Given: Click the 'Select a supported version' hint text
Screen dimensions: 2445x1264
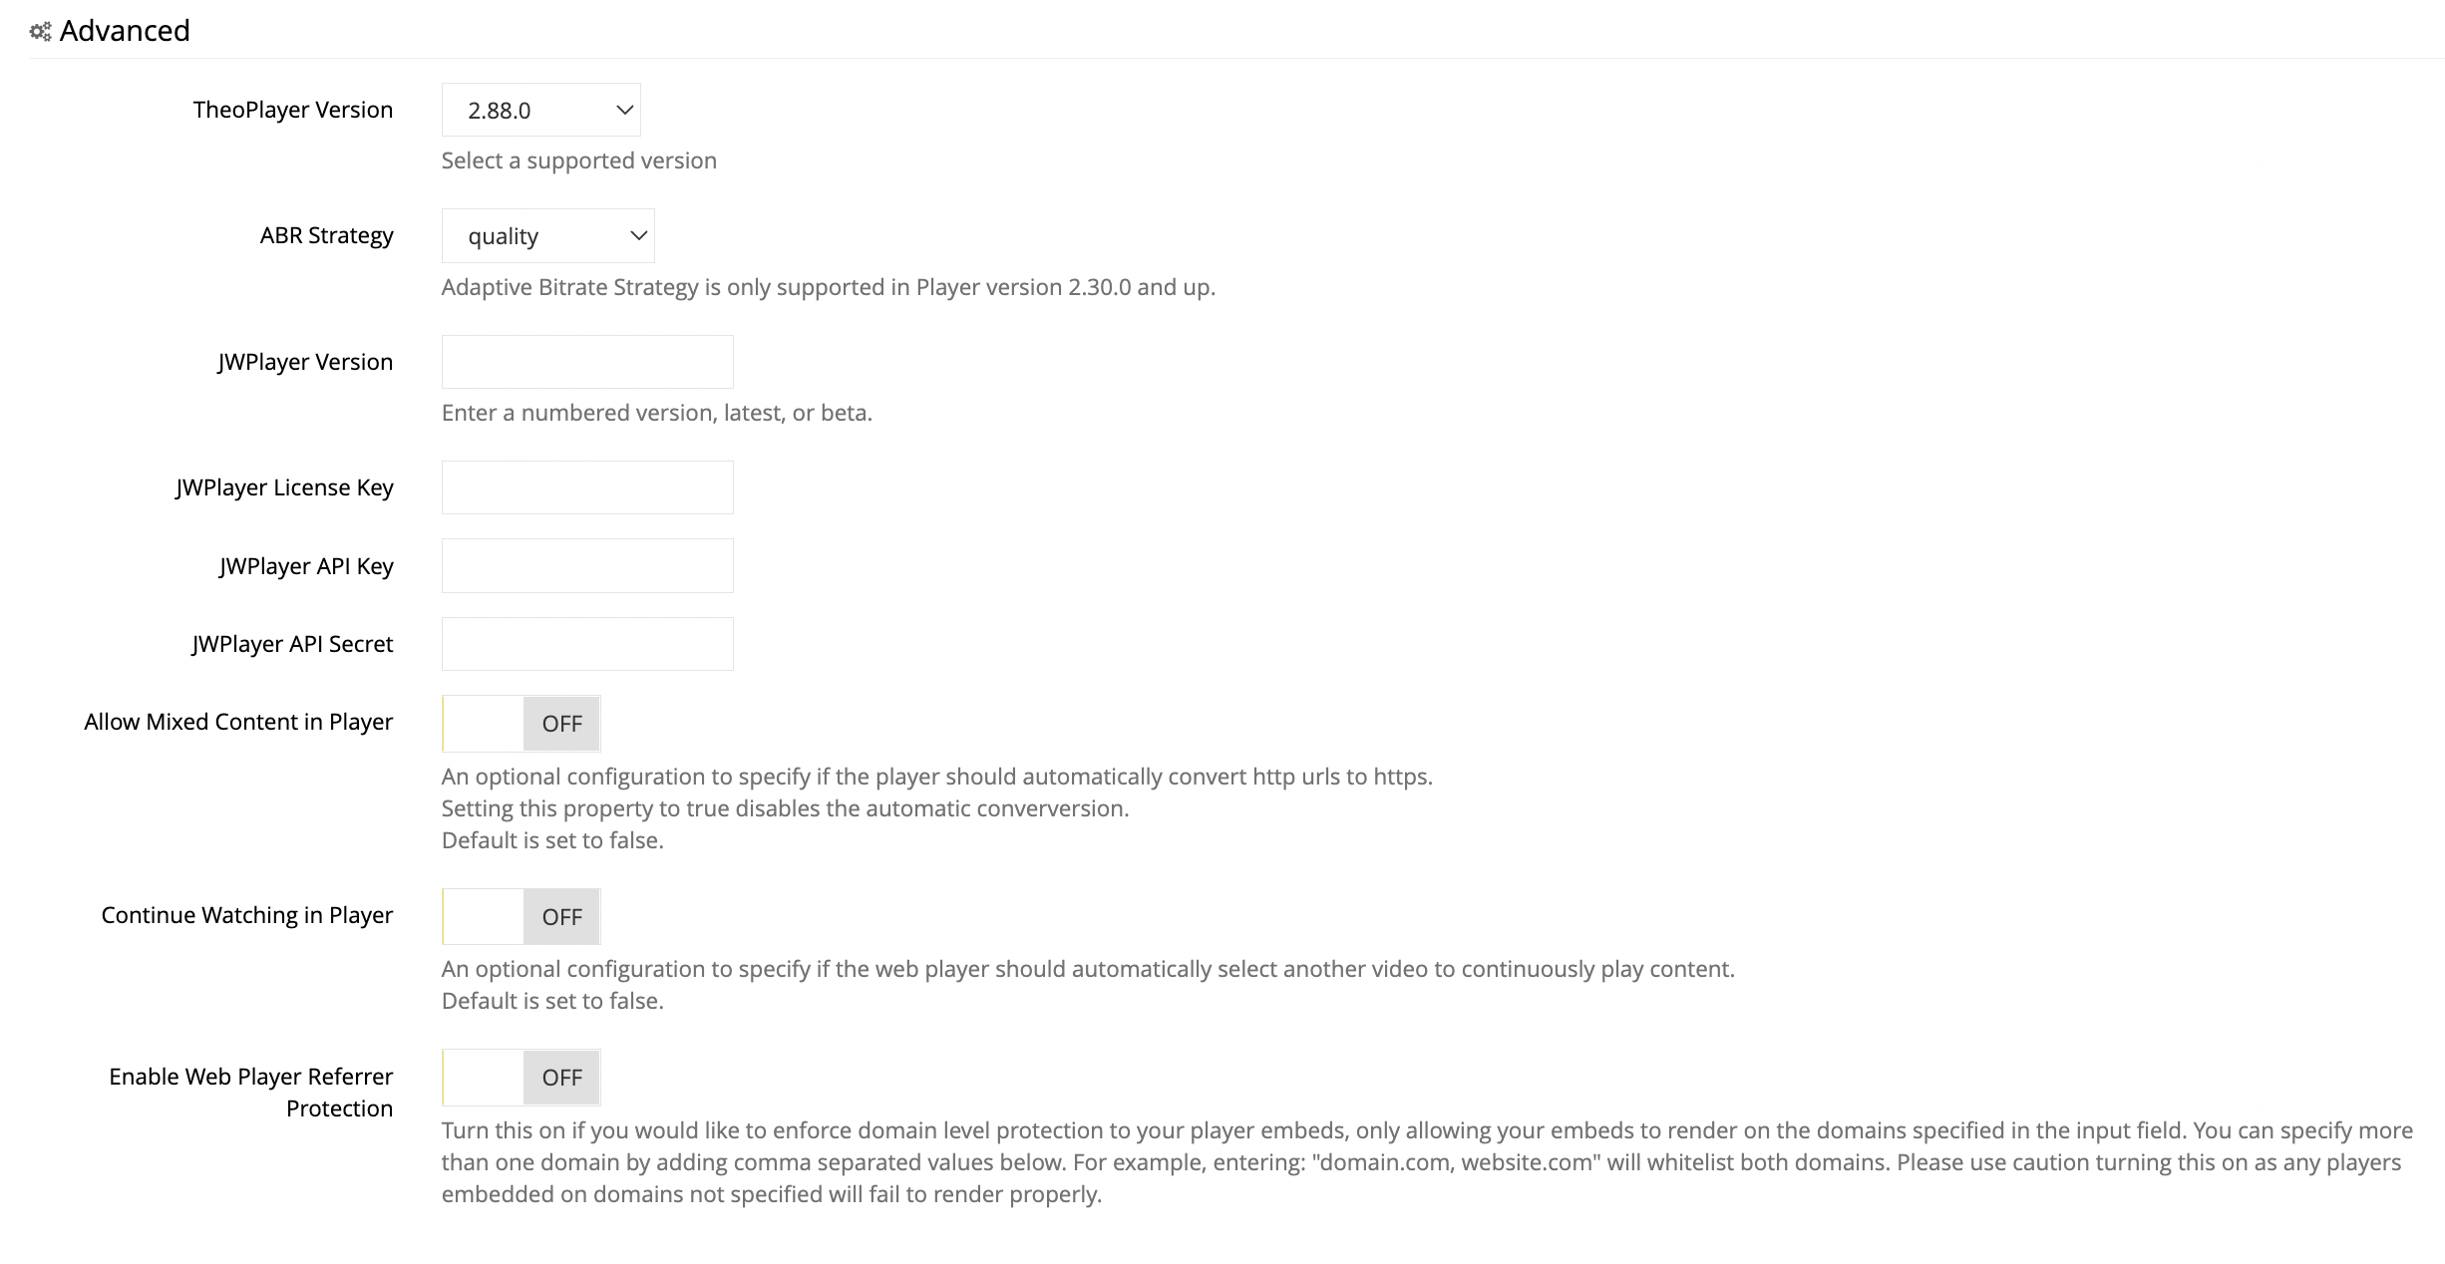Looking at the screenshot, I should (x=579, y=160).
